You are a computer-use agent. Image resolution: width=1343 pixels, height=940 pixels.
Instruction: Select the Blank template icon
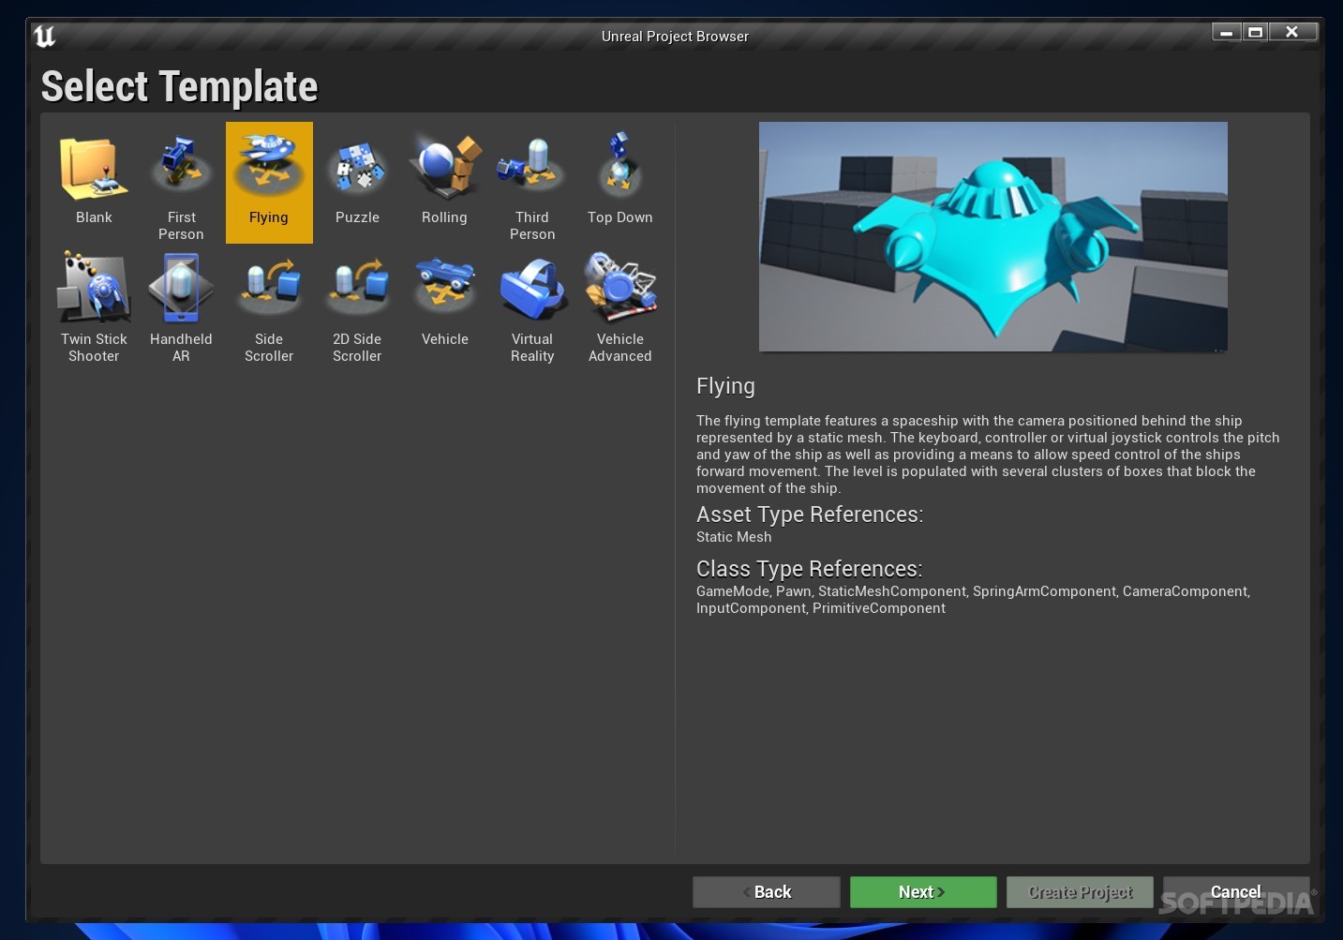(94, 182)
